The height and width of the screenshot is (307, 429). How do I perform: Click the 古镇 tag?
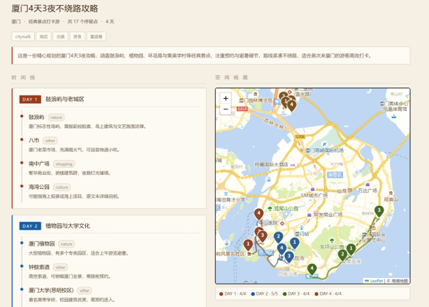pos(60,36)
